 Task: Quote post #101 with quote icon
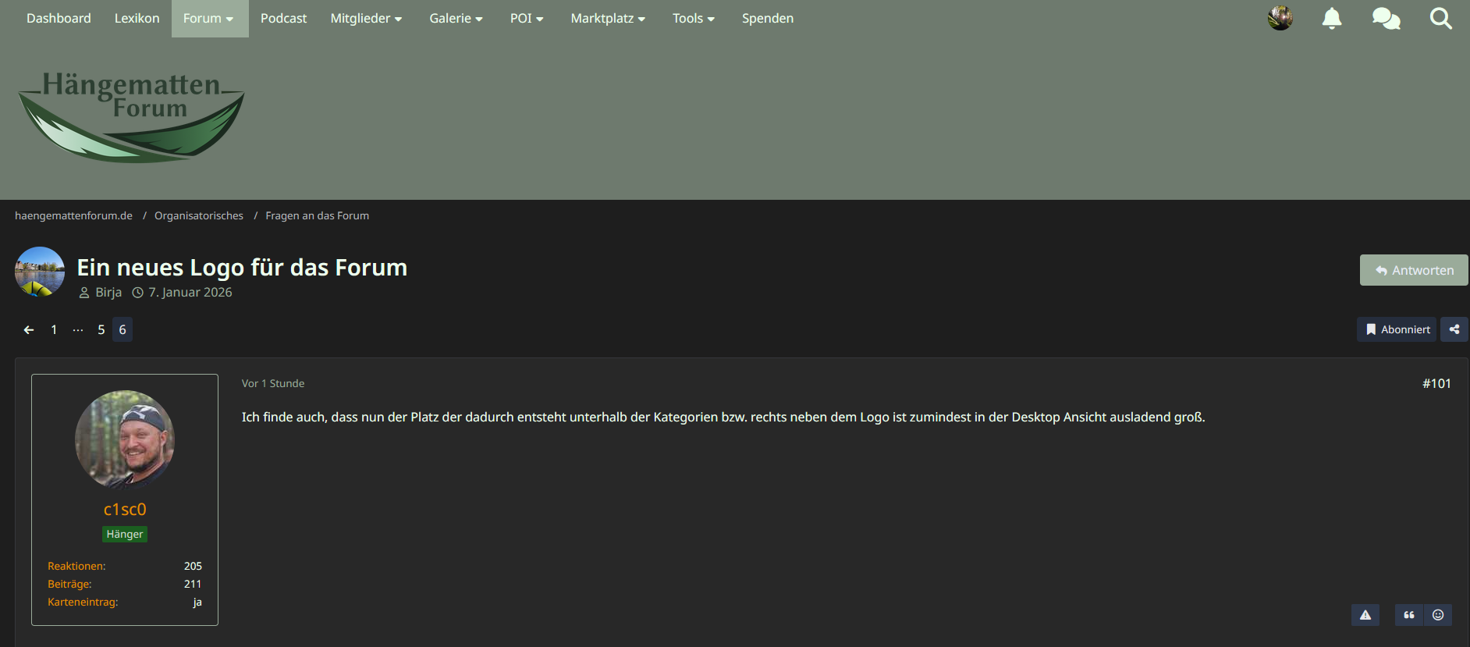click(x=1408, y=615)
